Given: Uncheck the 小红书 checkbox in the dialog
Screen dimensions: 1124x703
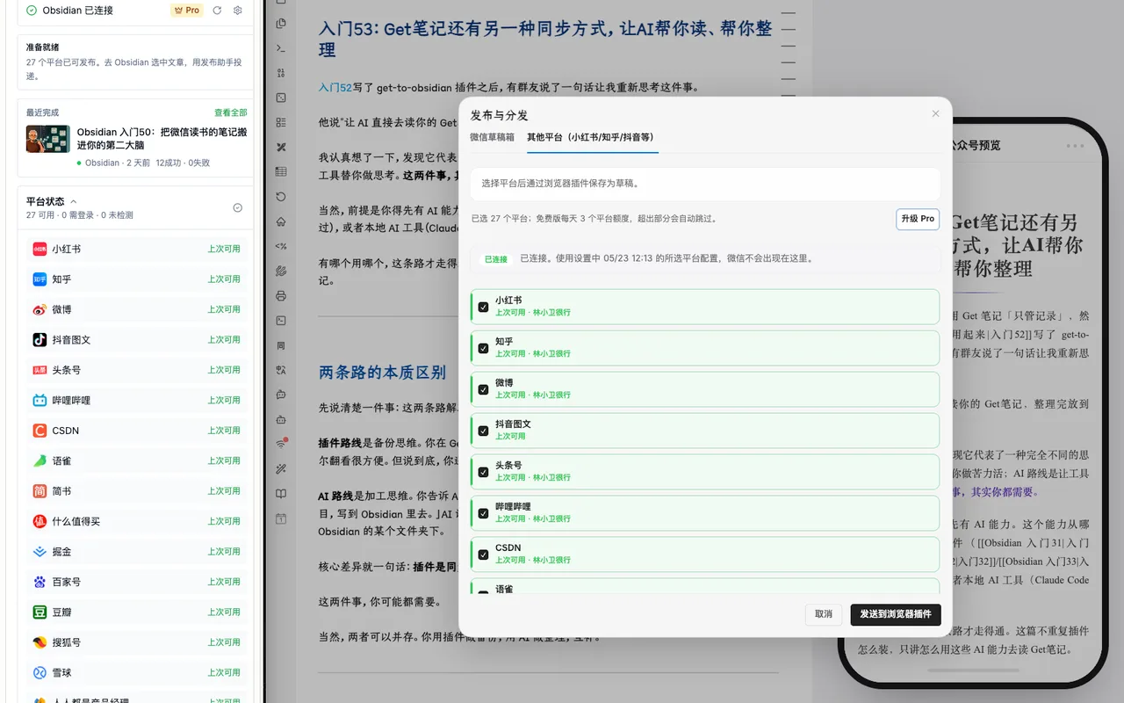Looking at the screenshot, I should coord(483,307).
